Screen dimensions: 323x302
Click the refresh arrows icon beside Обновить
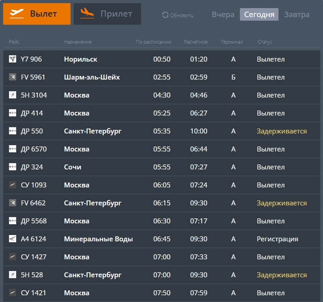click(x=165, y=15)
